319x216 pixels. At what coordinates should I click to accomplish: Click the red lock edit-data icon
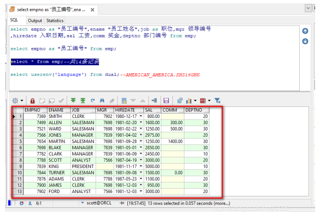pyautogui.click(x=32, y=101)
